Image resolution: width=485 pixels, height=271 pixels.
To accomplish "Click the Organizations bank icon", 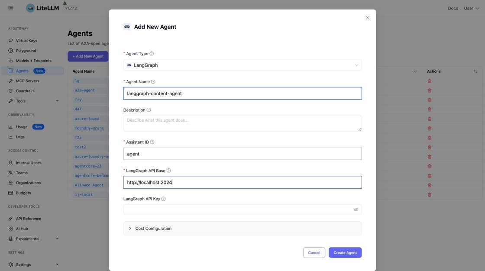I will pos(10,183).
